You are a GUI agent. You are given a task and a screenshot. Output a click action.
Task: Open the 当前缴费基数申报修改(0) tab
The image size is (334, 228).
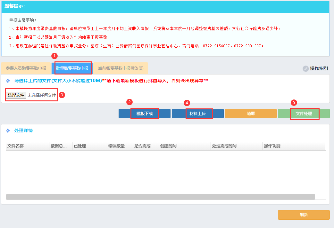tap(121, 68)
